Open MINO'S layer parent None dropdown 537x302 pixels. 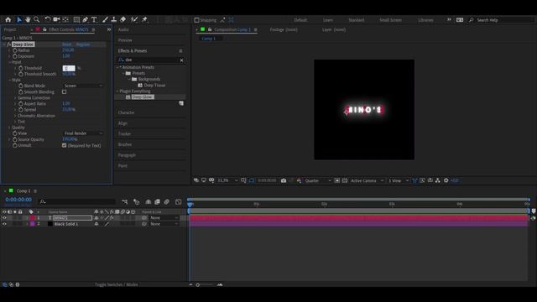[164, 218]
